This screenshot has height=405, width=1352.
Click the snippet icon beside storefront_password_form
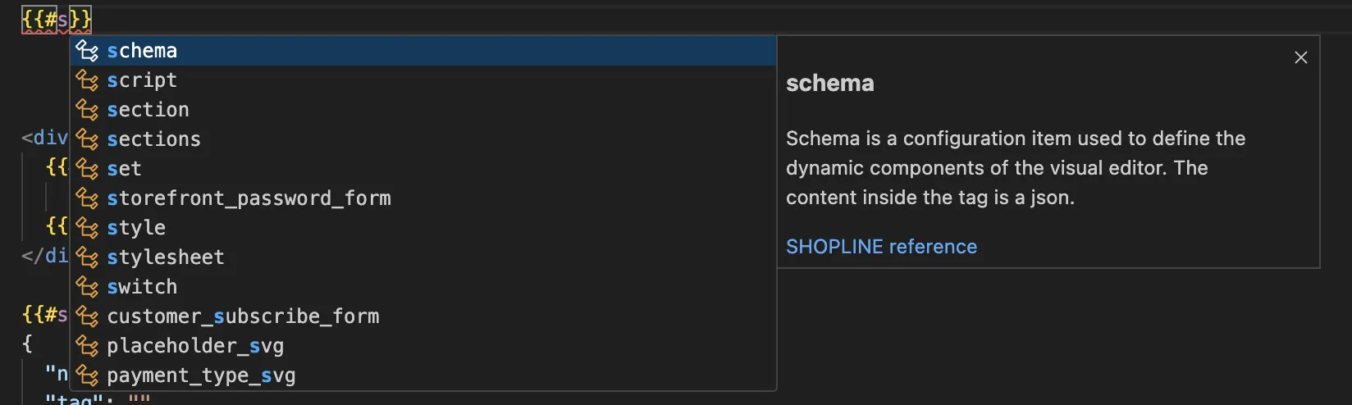87,198
